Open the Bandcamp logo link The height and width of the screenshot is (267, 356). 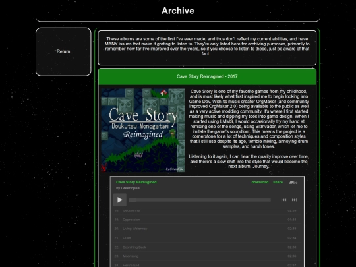pyautogui.click(x=293, y=183)
